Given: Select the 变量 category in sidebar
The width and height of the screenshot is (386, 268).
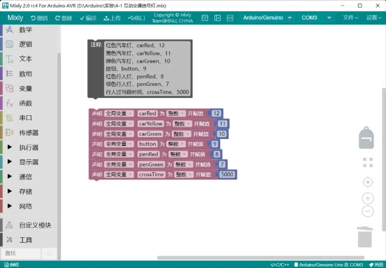Looking at the screenshot, I should [x=25, y=88].
